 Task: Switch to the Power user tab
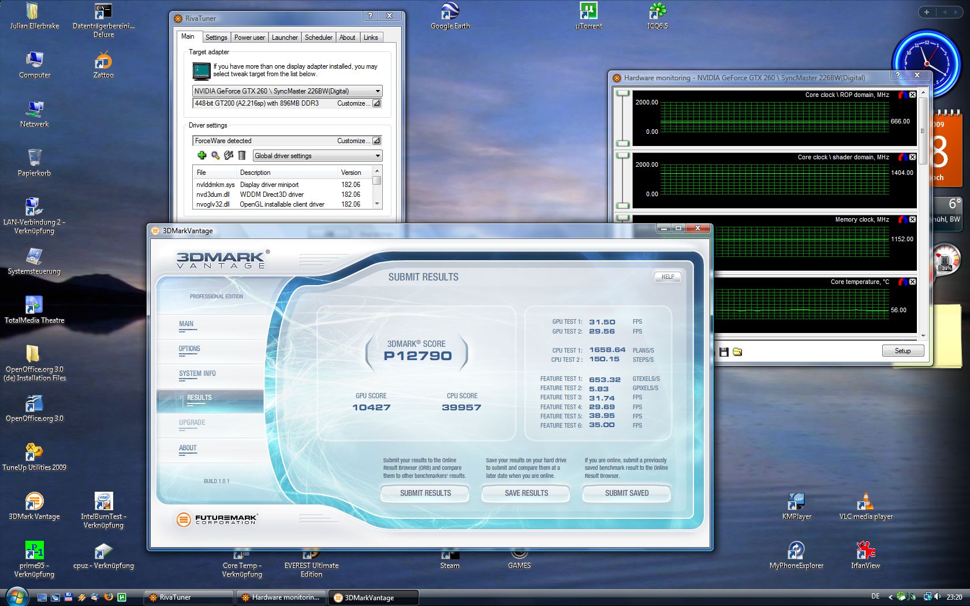[x=249, y=38]
